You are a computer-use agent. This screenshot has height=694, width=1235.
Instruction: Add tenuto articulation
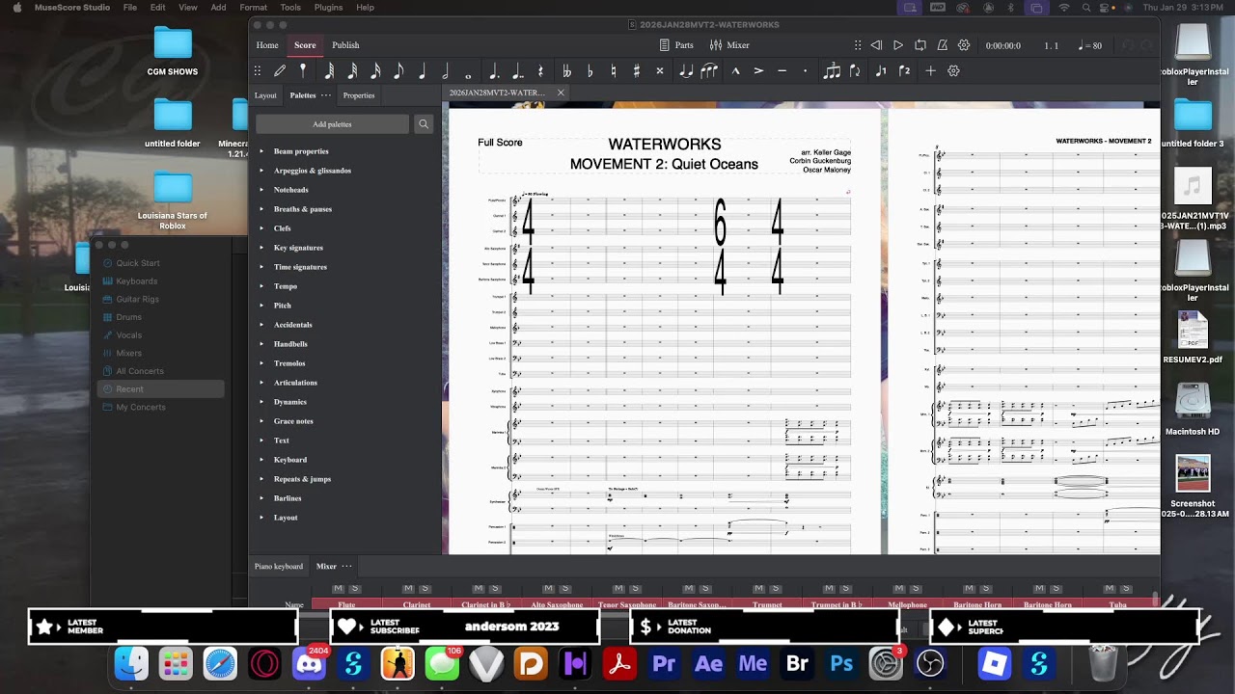click(782, 70)
